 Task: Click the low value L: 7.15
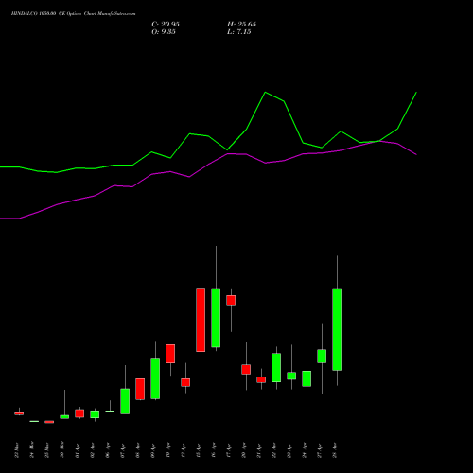tap(238, 32)
